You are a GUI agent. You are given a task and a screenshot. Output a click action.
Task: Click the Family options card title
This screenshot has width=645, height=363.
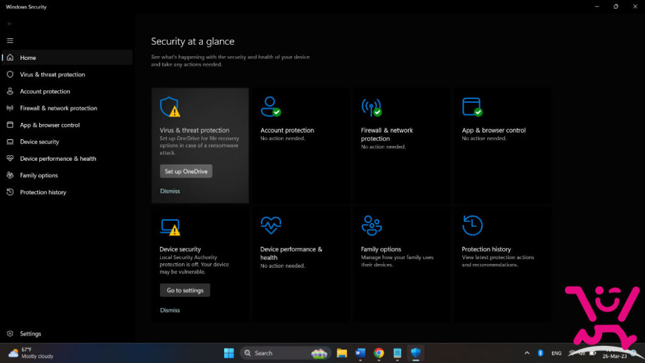tap(381, 249)
